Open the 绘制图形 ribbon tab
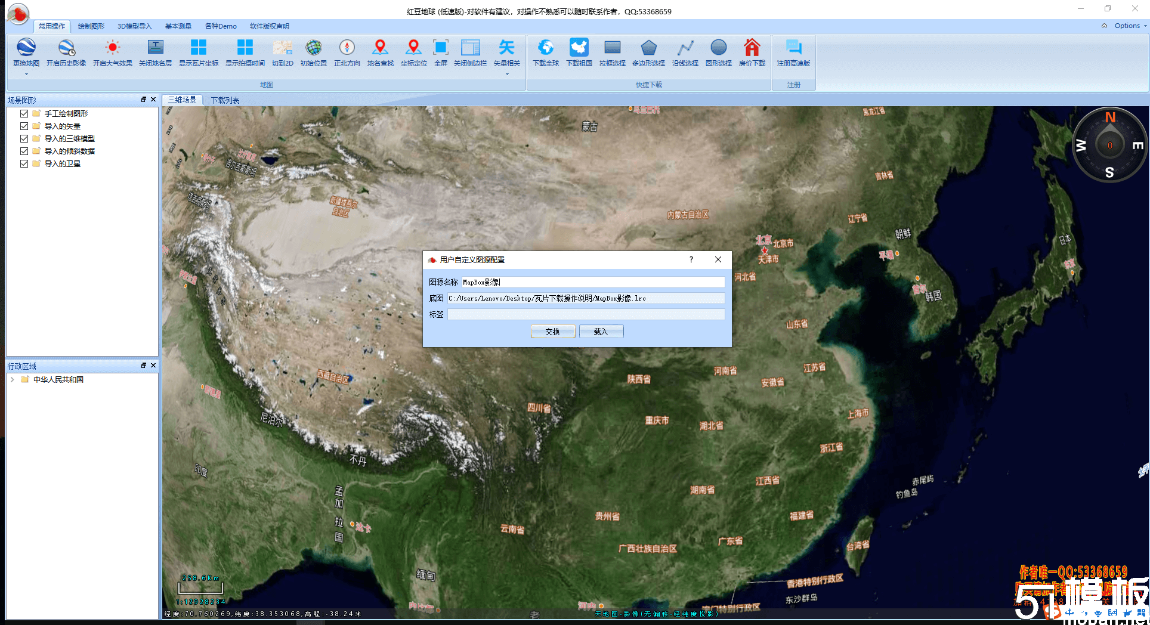Viewport: 1150px width, 625px height. (91, 26)
